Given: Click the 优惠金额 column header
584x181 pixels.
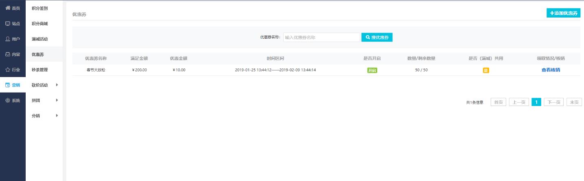Looking at the screenshot, I should click(179, 58).
